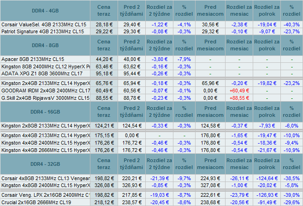
Task: Click the '217,85 €' two-weeks-ago price
Action: click(131, 195)
